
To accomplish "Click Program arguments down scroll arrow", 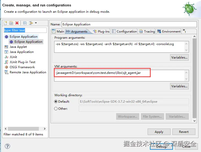I will [186, 50].
